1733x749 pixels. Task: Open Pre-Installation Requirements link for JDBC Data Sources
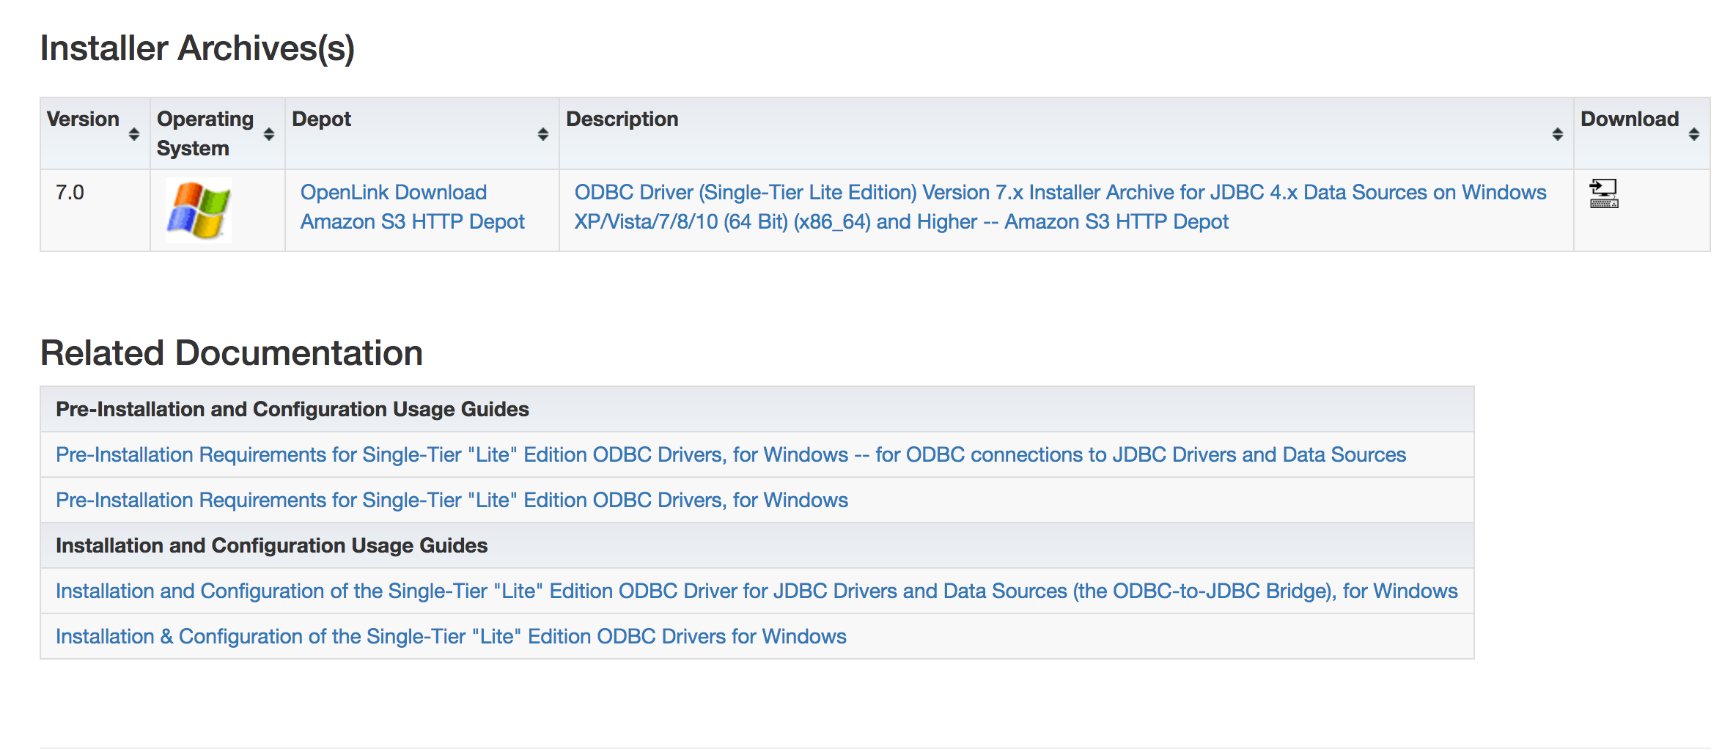click(731, 454)
